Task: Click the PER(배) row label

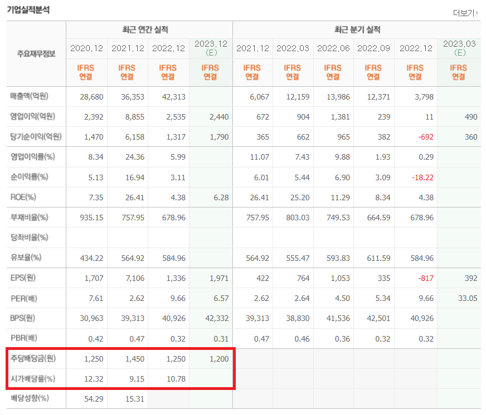Action: (x=23, y=298)
